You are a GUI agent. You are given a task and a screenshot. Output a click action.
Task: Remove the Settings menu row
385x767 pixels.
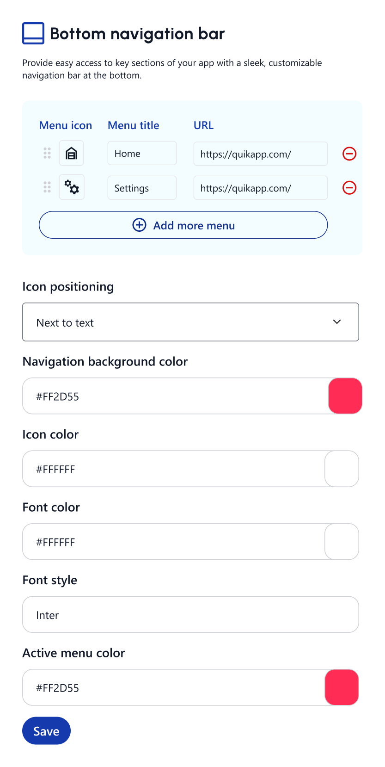coord(349,188)
